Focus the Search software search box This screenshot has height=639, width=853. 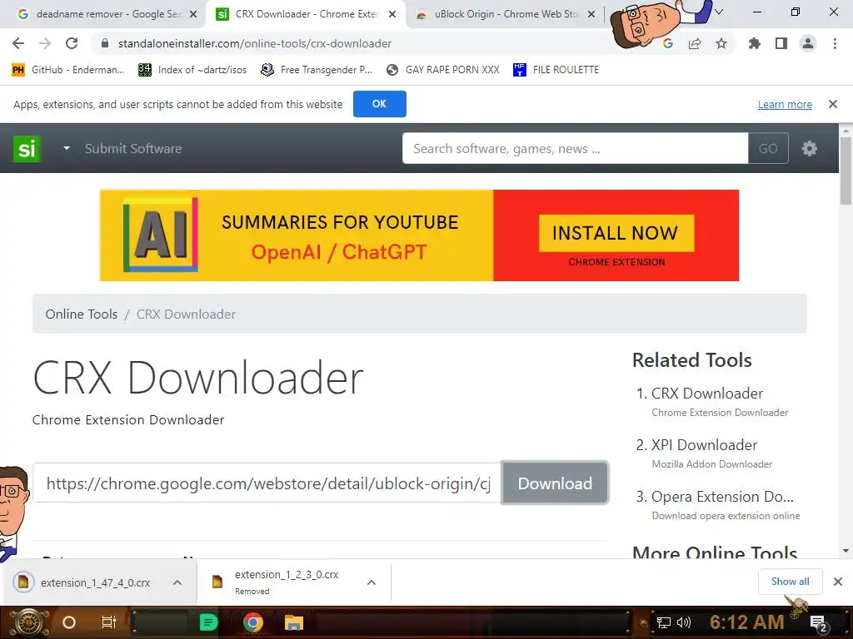[x=575, y=148]
